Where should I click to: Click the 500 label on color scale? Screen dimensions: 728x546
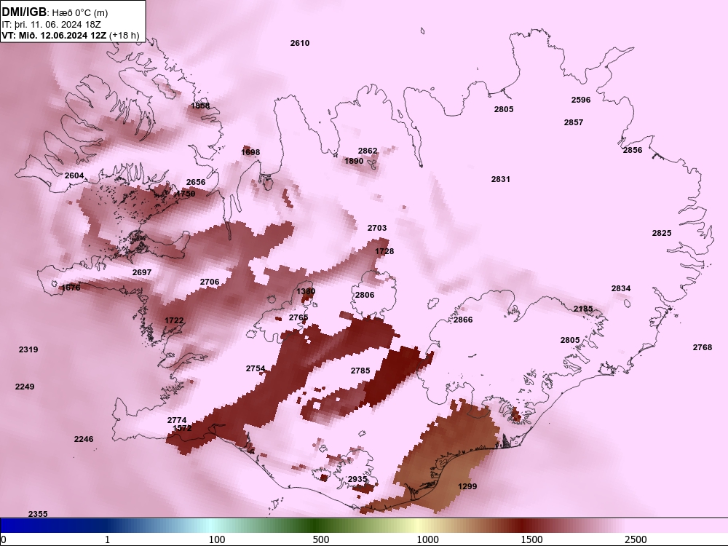tap(321, 539)
